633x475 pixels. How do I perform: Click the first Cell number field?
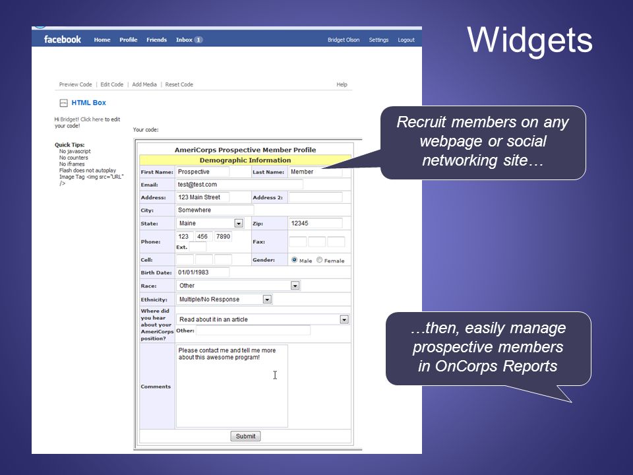(x=185, y=260)
